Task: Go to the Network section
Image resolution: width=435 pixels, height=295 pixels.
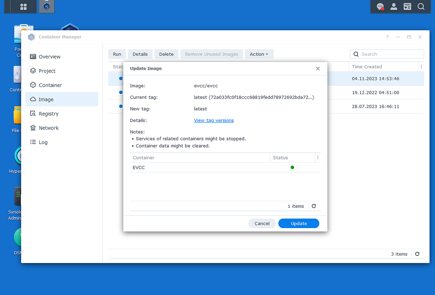Action: pos(62,128)
